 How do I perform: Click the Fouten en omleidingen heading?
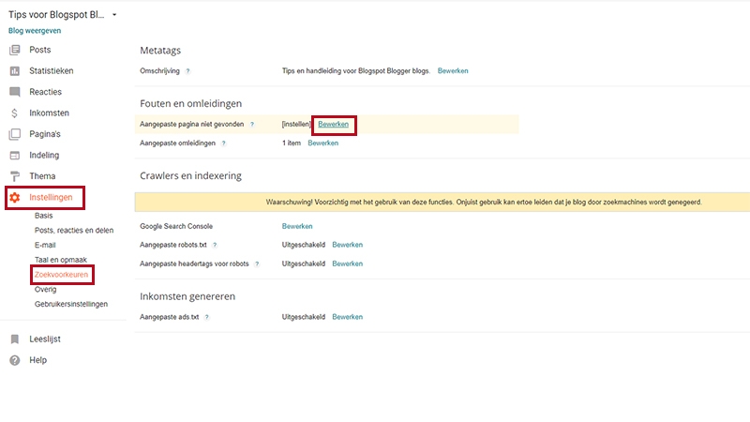190,104
